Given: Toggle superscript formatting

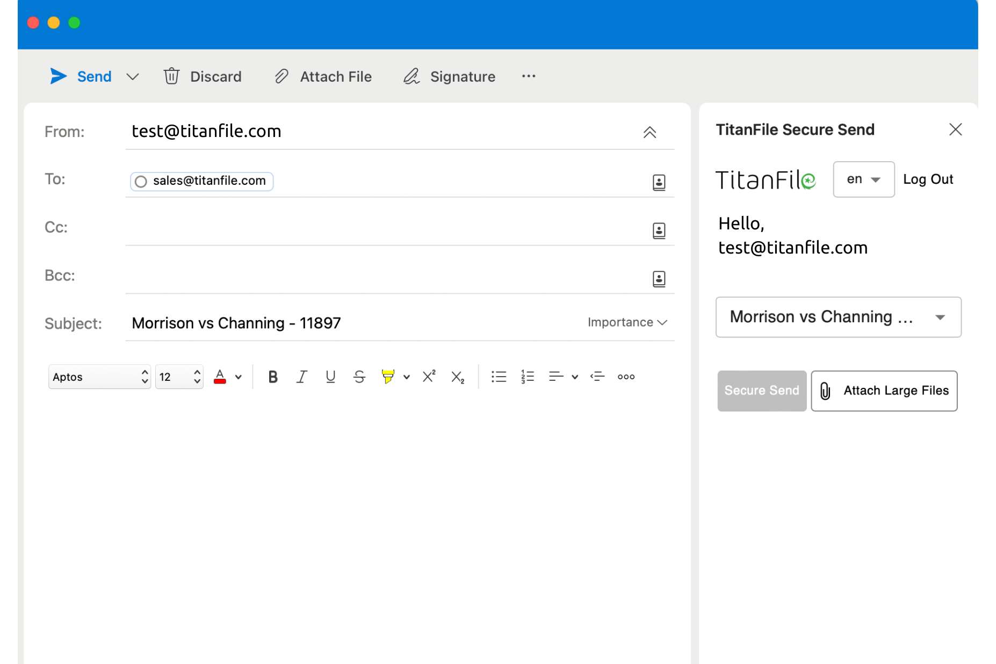Looking at the screenshot, I should (429, 376).
